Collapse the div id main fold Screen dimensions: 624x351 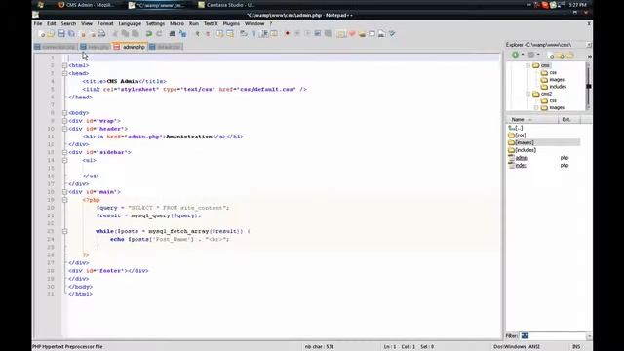point(64,192)
